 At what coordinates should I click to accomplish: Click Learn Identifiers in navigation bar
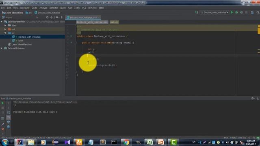tap(12, 13)
